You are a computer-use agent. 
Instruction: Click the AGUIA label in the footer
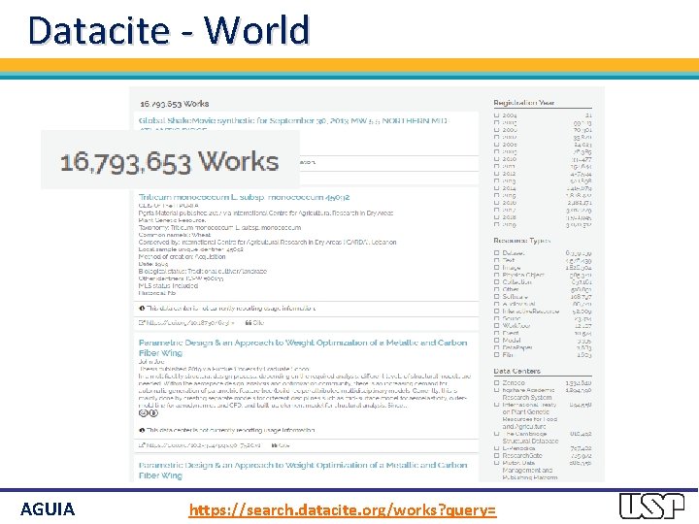[48, 508]
